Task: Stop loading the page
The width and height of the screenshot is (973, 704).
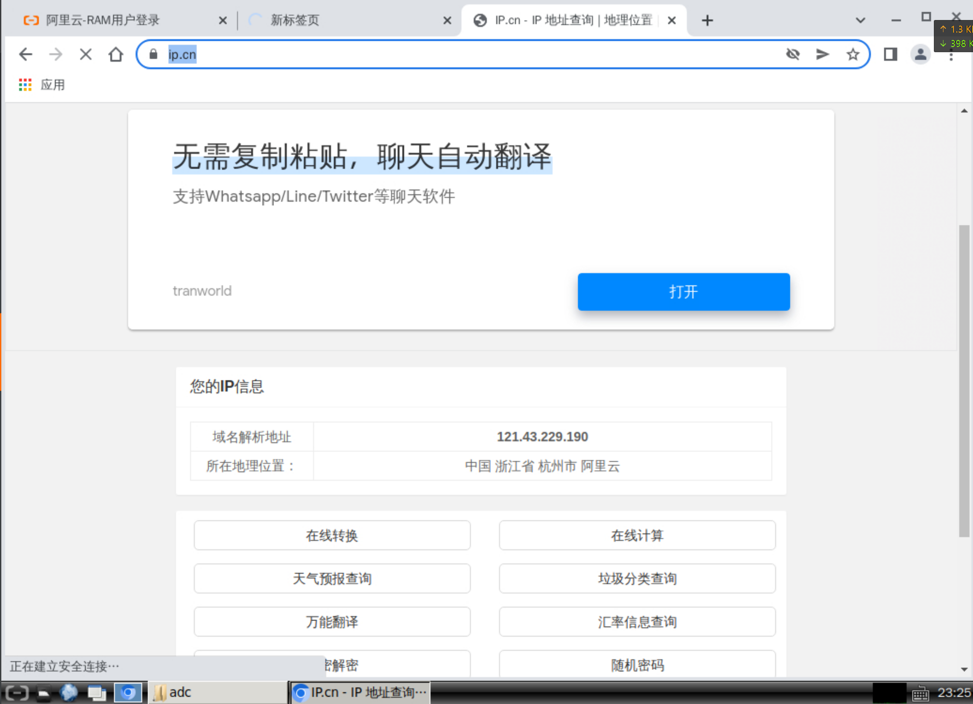Action: (x=86, y=54)
